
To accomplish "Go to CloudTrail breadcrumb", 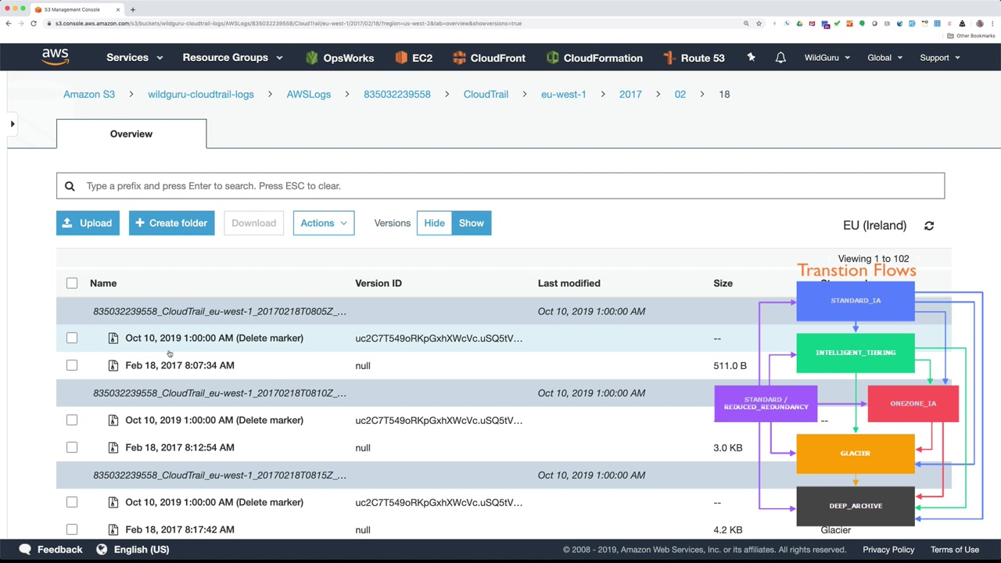I will click(x=486, y=94).
